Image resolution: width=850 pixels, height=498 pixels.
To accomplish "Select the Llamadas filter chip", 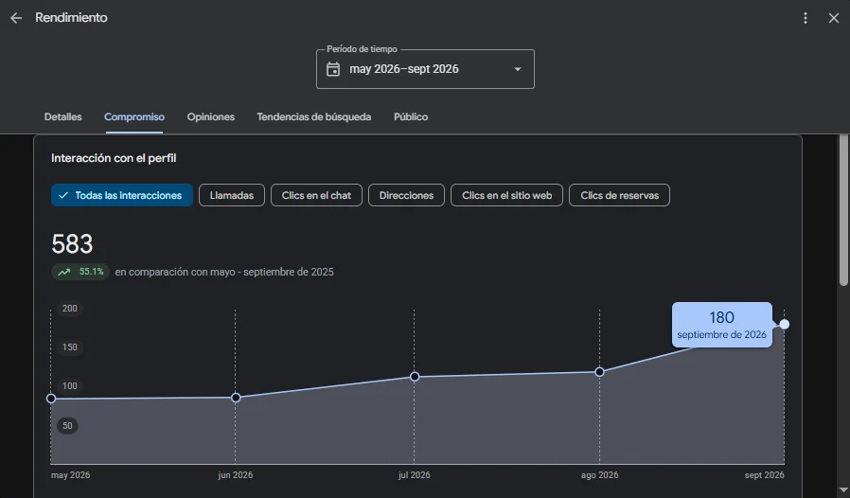I will tap(232, 195).
